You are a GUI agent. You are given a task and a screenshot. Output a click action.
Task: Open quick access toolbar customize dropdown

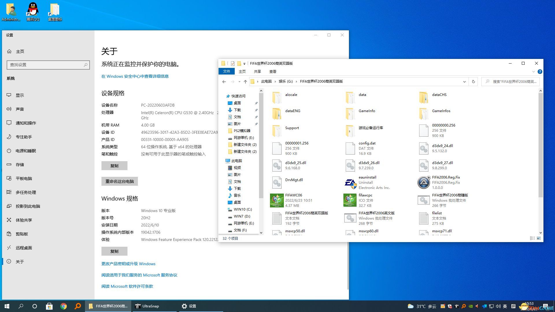[244, 64]
